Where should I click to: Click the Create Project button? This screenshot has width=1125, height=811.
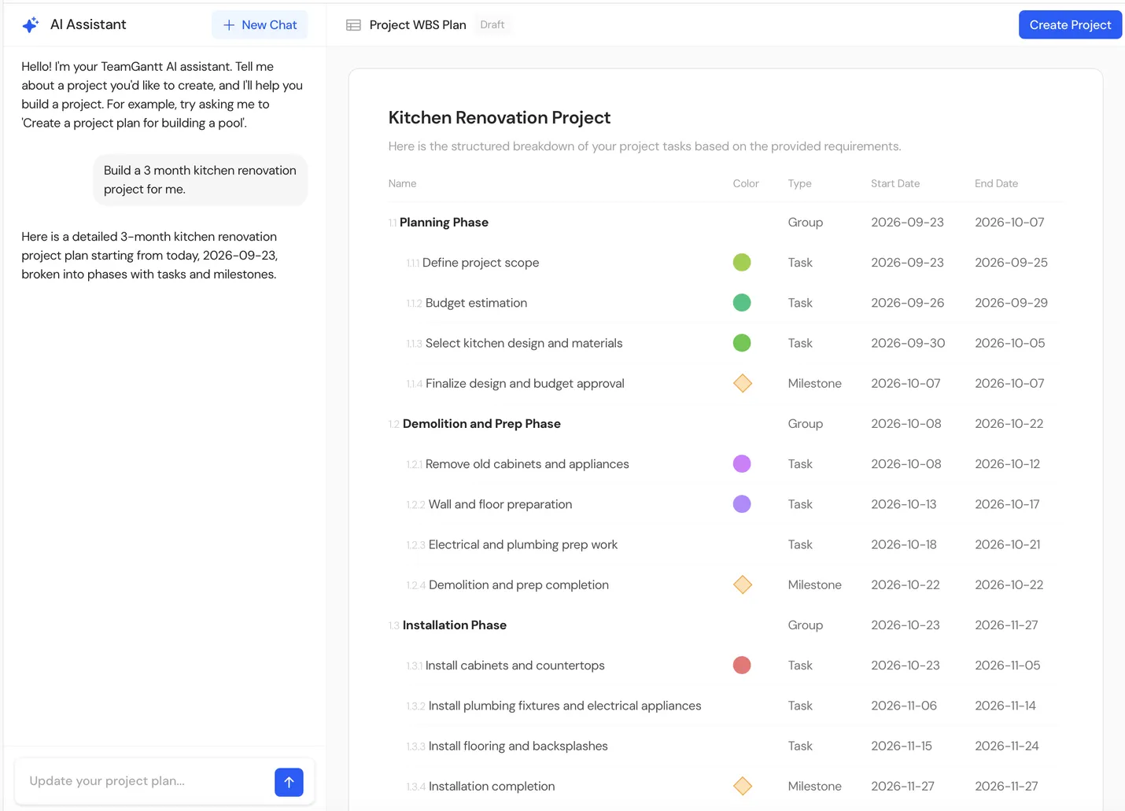pyautogui.click(x=1070, y=25)
